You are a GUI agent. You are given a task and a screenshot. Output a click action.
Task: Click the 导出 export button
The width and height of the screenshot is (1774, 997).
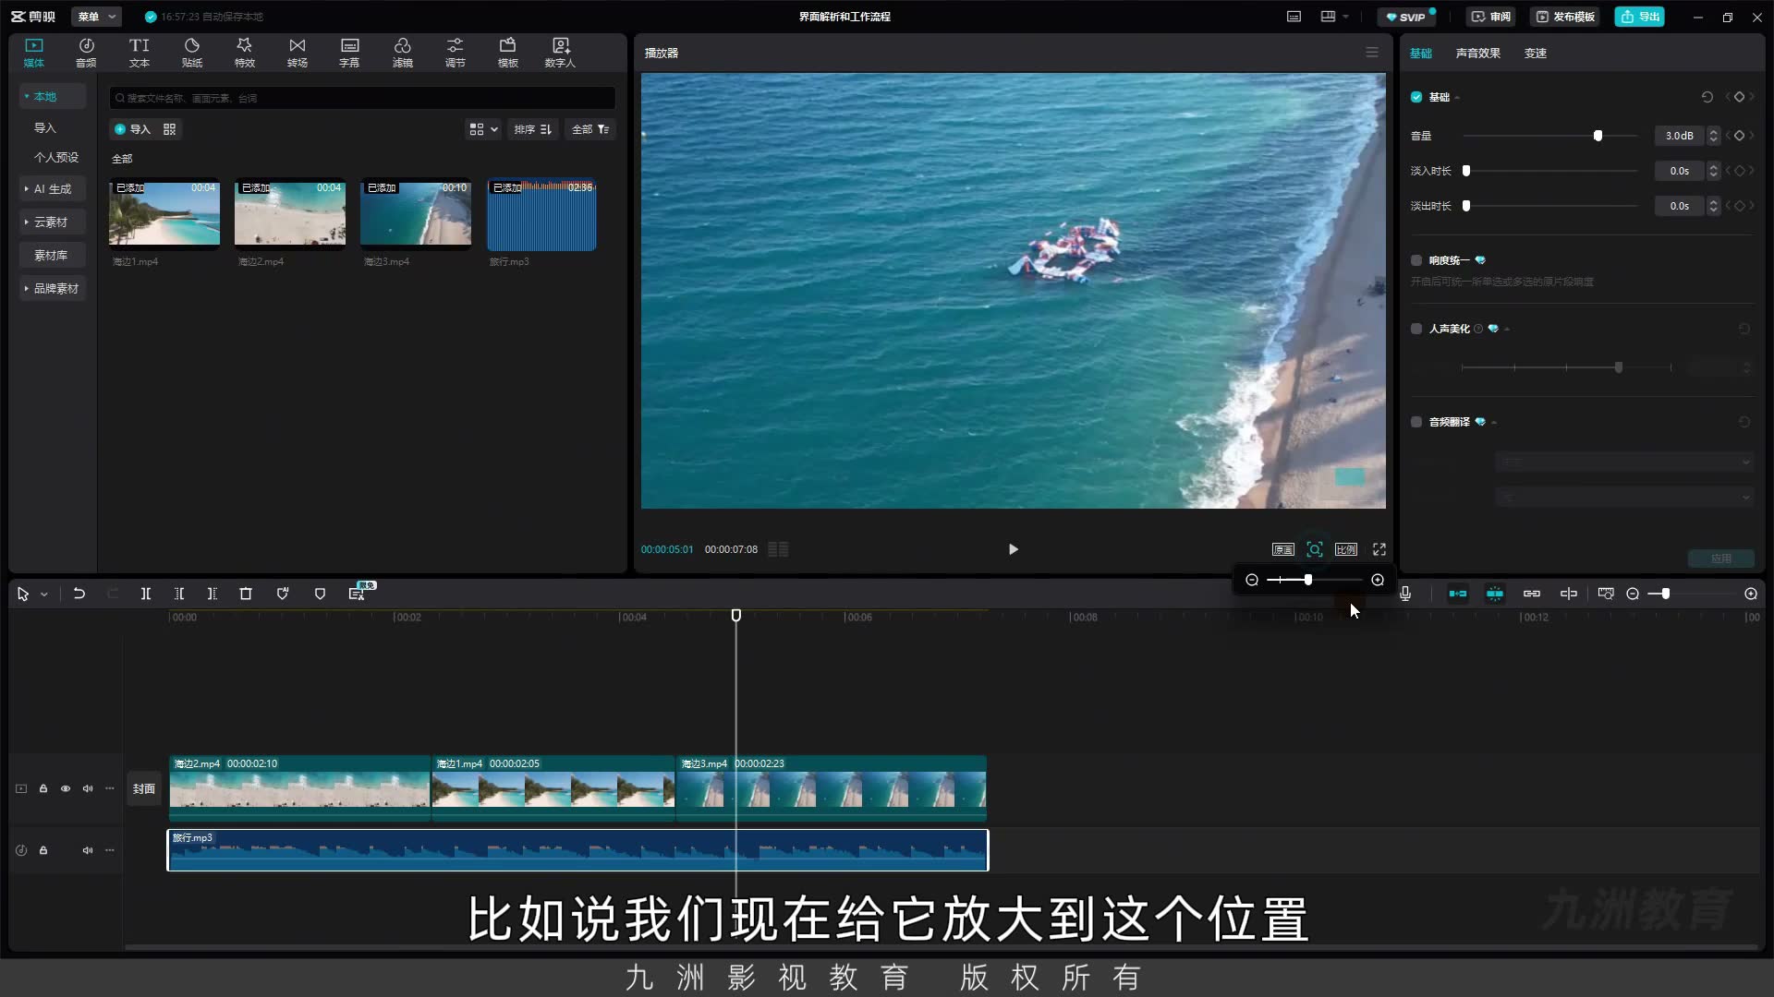tap(1639, 17)
